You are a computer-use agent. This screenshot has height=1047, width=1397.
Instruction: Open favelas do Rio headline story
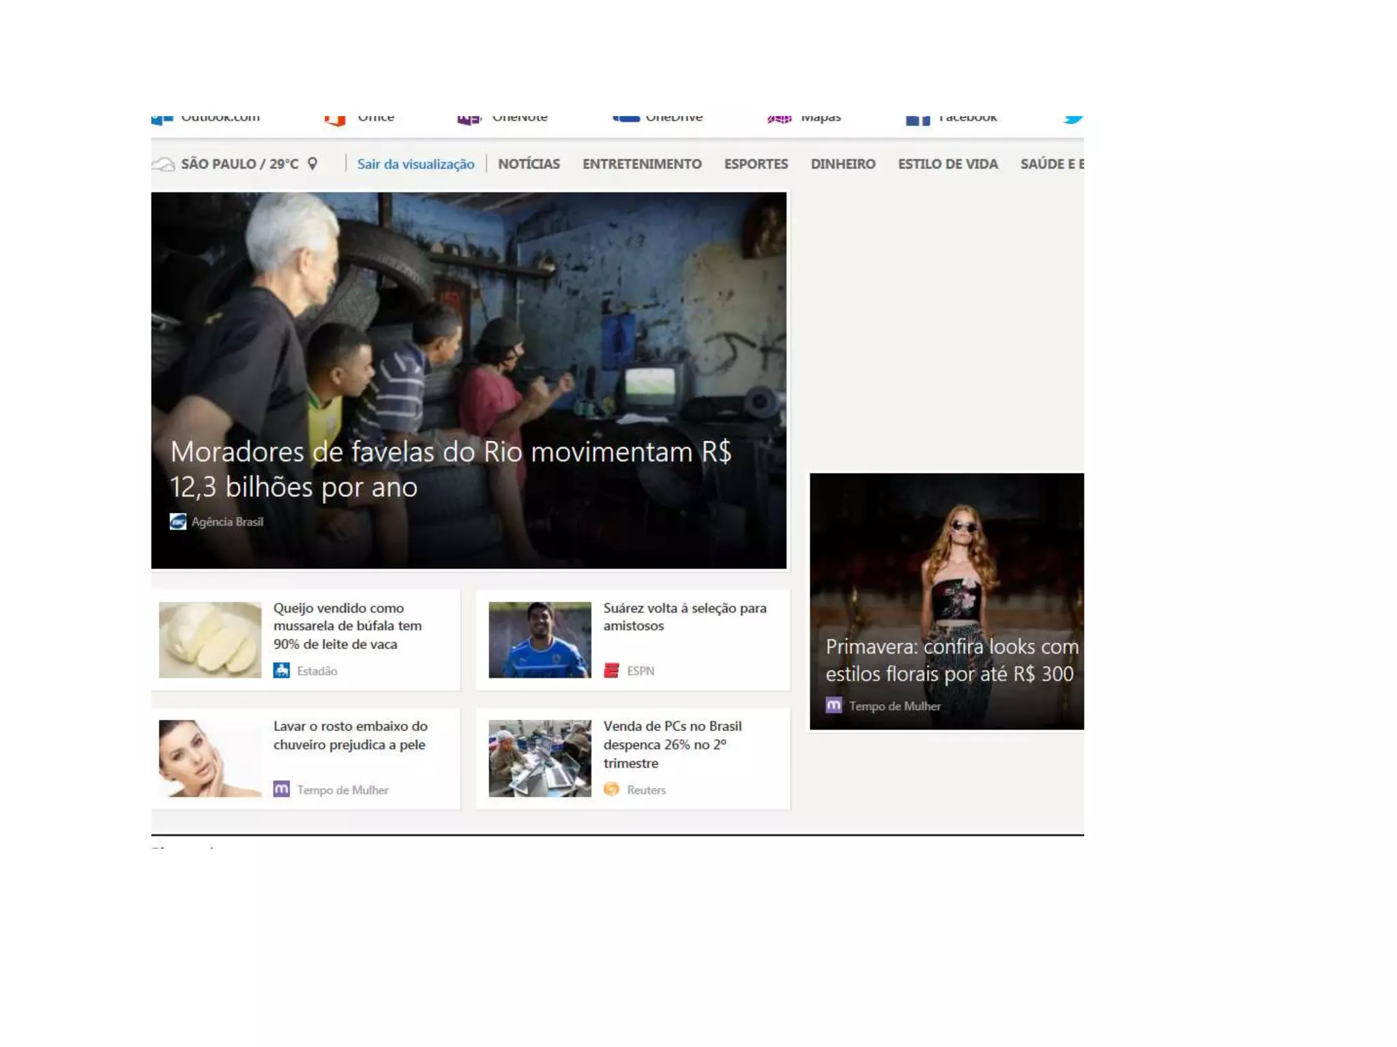click(x=450, y=469)
